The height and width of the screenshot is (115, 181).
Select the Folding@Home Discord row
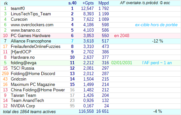tap(90, 74)
